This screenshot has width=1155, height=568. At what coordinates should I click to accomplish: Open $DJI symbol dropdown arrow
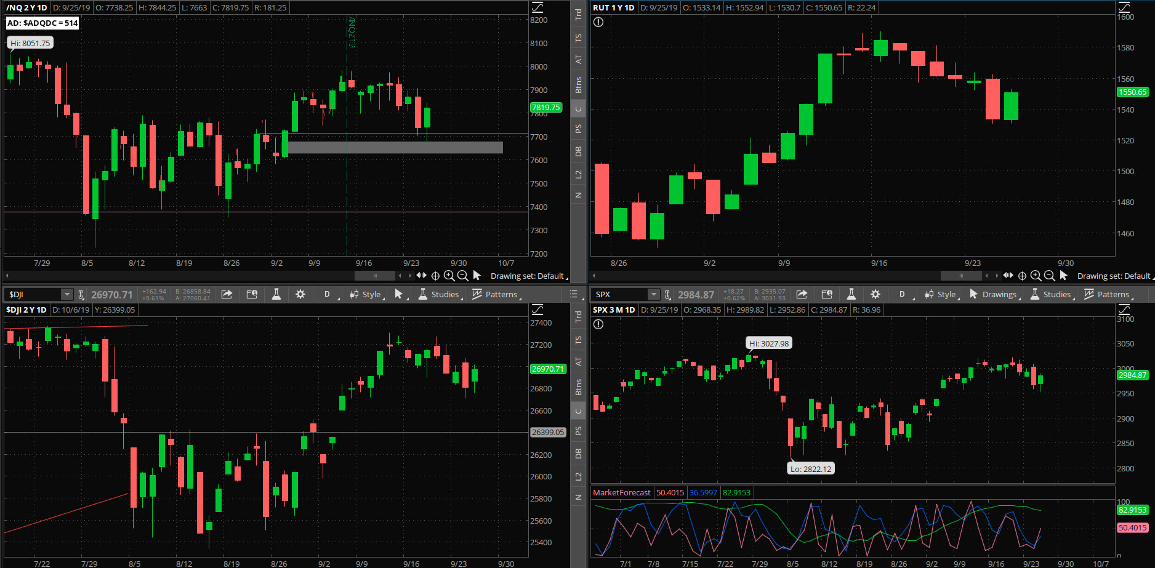[x=66, y=295]
